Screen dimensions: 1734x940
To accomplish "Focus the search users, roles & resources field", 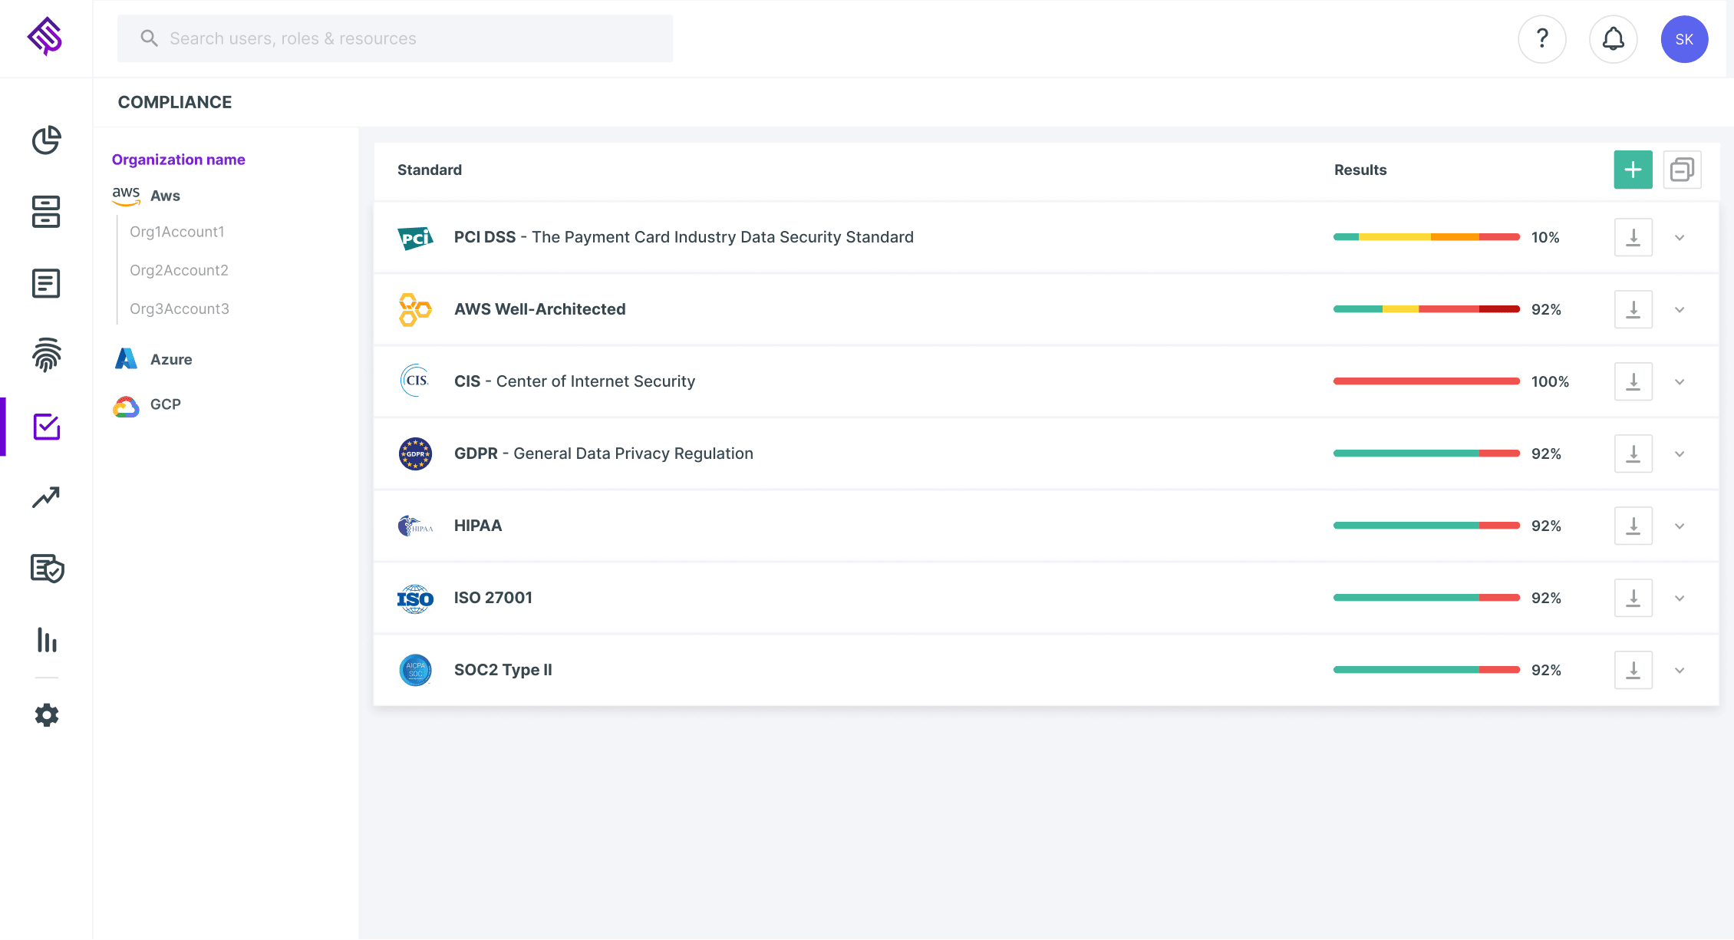I will click(x=395, y=38).
